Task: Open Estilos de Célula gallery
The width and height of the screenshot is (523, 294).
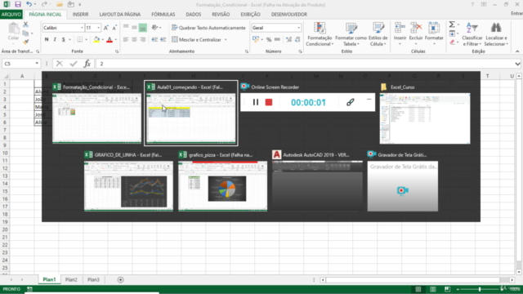Action: click(x=378, y=34)
